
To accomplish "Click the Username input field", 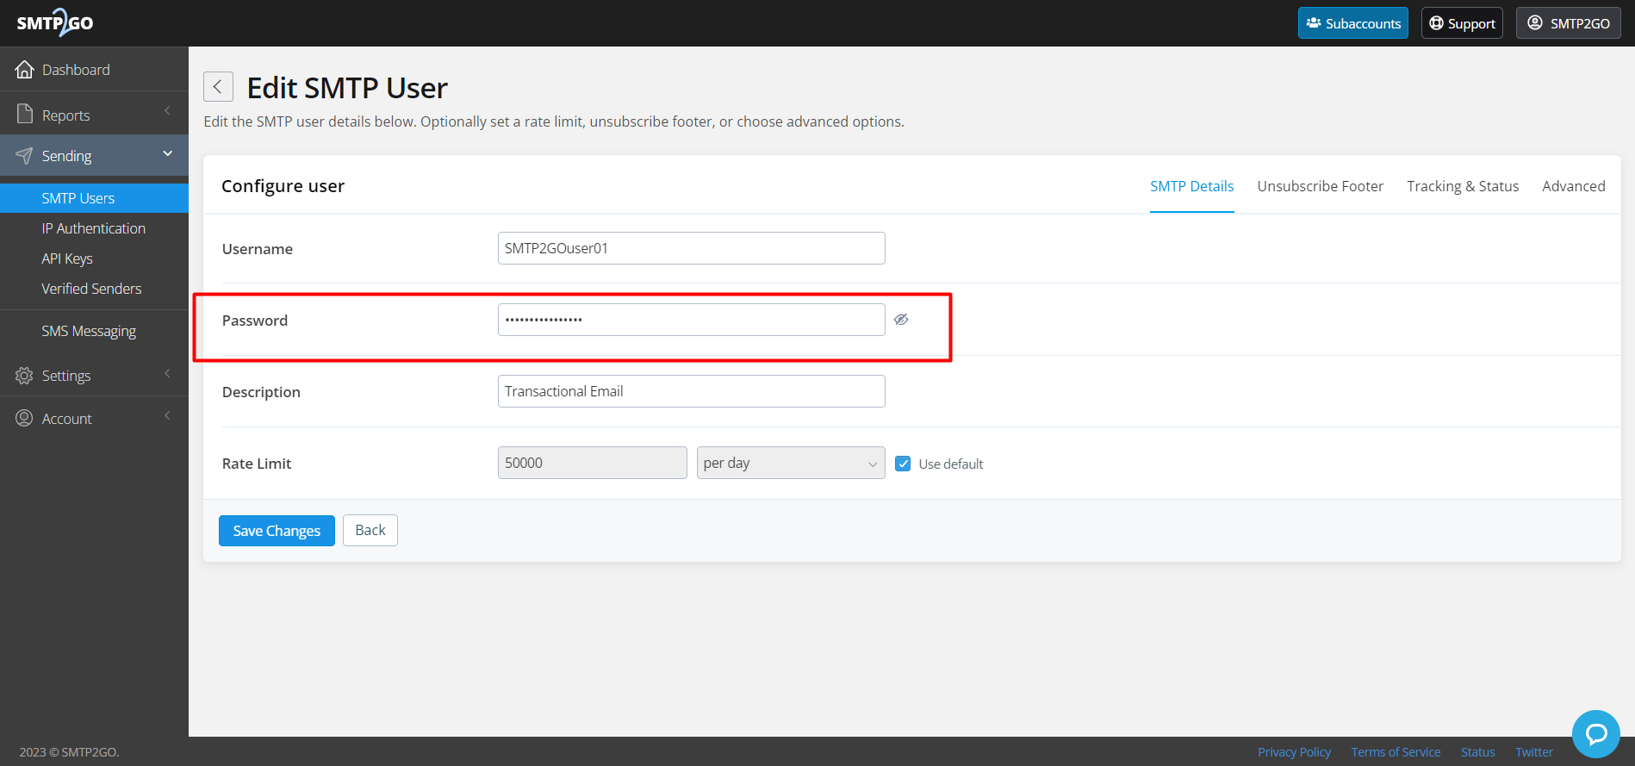I will 691,248.
